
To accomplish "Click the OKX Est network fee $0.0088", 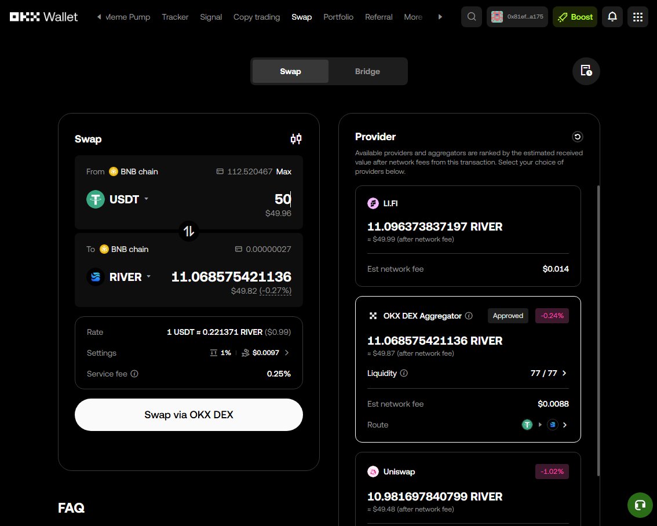I will [x=553, y=404].
